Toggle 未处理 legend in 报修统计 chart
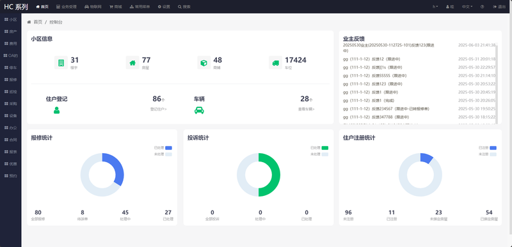 point(163,154)
